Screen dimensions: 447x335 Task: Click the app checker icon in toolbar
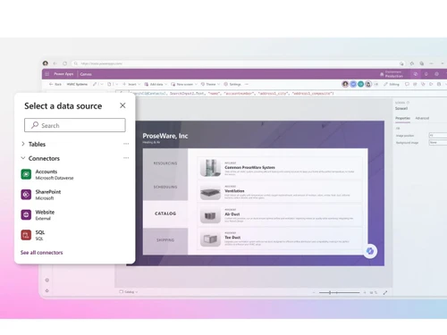423,84
